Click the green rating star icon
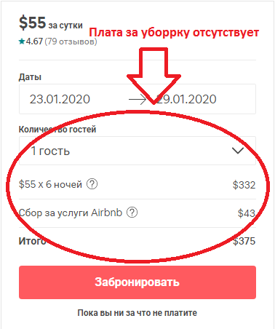Viewport: 275px width, 329px height. 22,41
